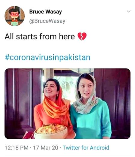The width and height of the screenshot is (135, 157).
Task: Click the 12:18 PM timestamp
Action: [x=16, y=148]
